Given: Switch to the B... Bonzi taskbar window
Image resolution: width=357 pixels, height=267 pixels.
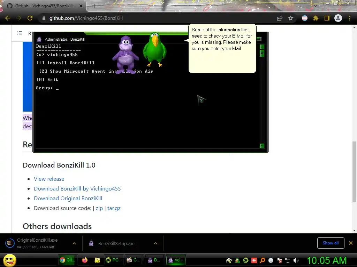Looking at the screenshot, I should point(154,260).
